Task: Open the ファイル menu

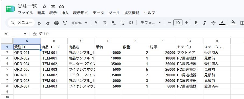Action: pos(25,13)
